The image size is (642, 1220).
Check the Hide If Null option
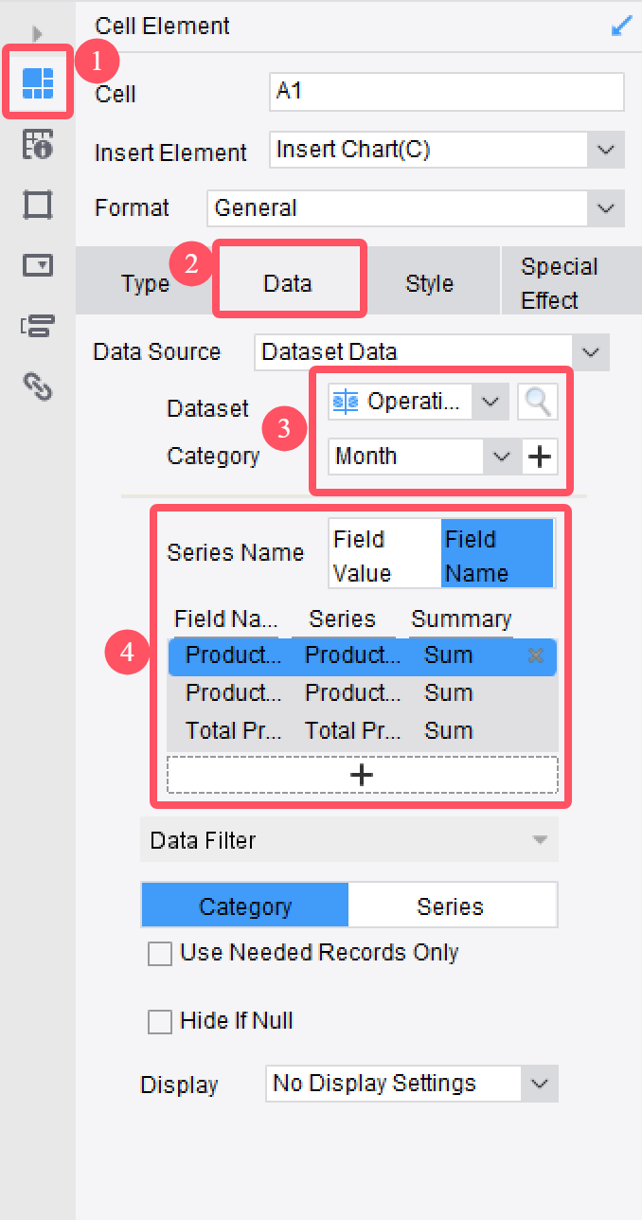pyautogui.click(x=160, y=1022)
